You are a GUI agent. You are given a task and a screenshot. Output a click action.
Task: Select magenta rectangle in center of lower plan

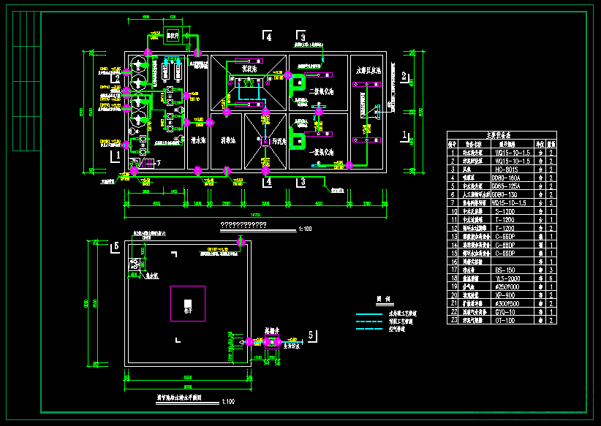point(188,303)
